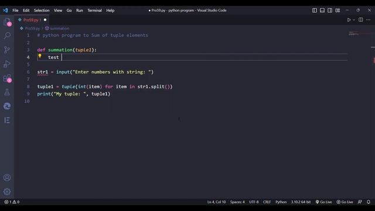Change indentation via Spaces: 4
Viewport: 375px width, 211px height.
(x=237, y=202)
